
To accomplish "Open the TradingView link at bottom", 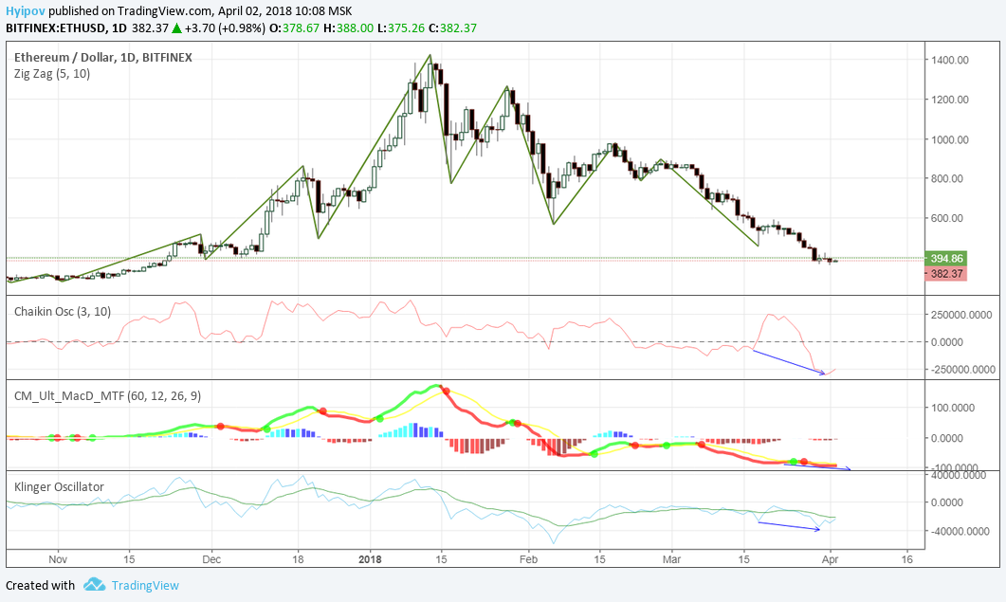I will pyautogui.click(x=145, y=585).
